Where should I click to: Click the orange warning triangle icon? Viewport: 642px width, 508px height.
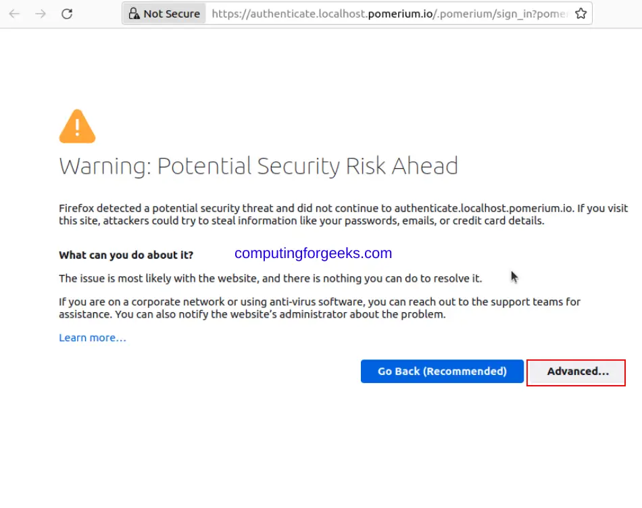(x=78, y=126)
